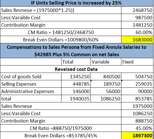The width and height of the screenshot is (154, 139).
Task: Click Selling Expenses variable 189750
Action: tap(106, 84)
